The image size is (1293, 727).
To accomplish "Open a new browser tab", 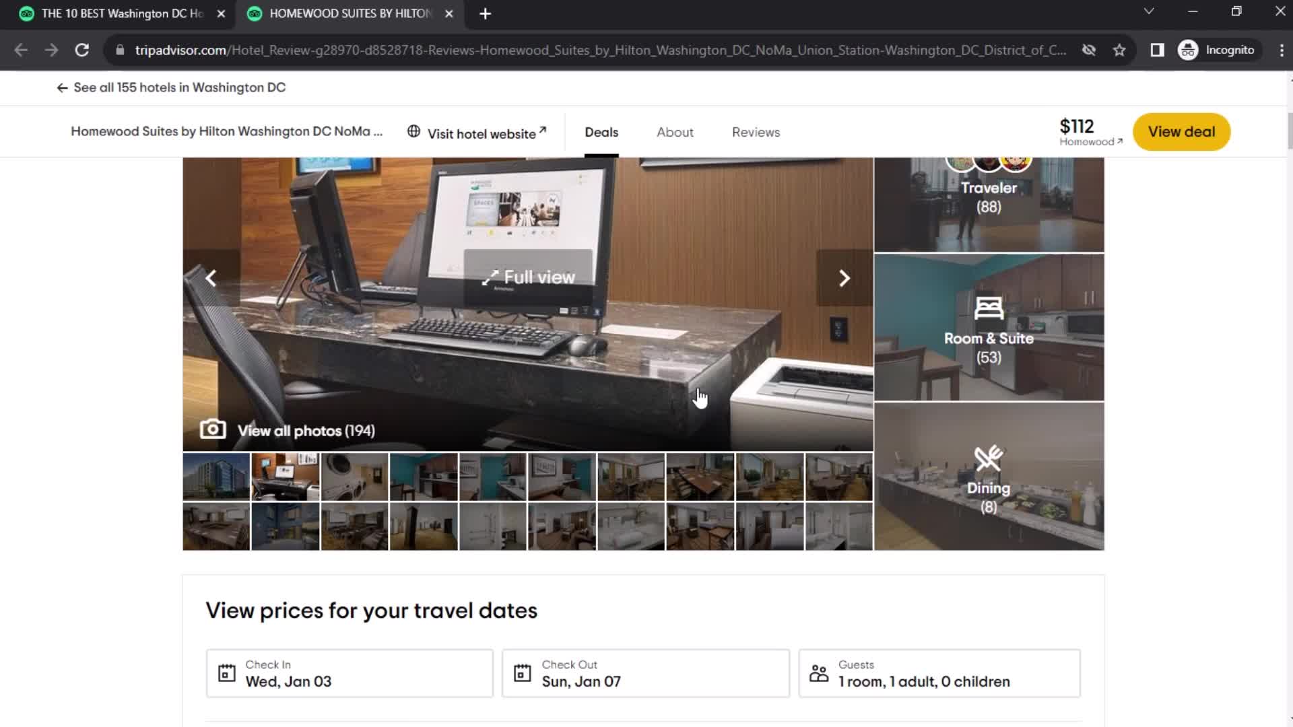I will tap(485, 13).
